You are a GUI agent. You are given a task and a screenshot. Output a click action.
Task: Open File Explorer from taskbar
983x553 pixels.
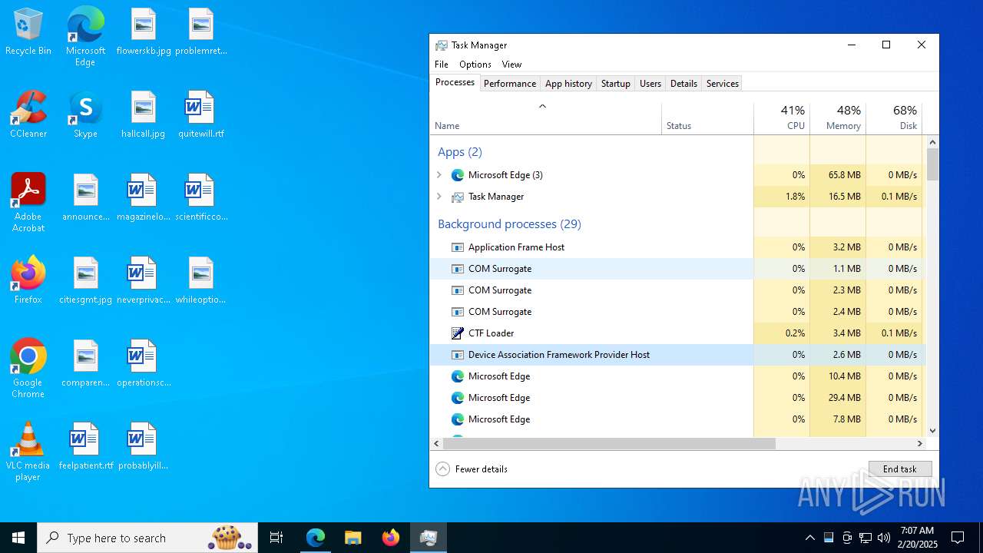click(x=352, y=538)
